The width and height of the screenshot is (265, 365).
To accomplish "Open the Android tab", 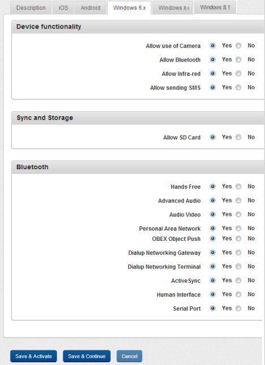I will (90, 8).
